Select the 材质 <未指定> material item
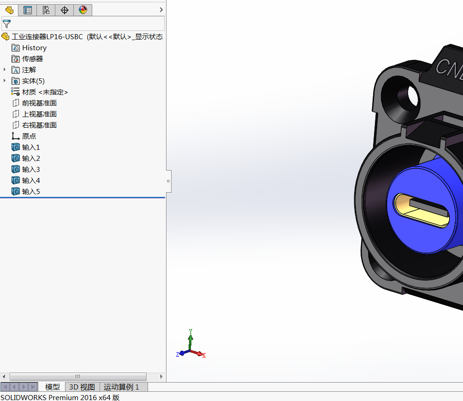 coord(40,92)
